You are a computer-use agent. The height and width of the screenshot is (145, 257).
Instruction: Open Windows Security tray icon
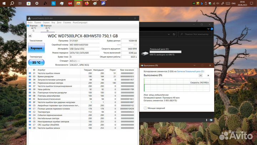[x=210, y=4]
